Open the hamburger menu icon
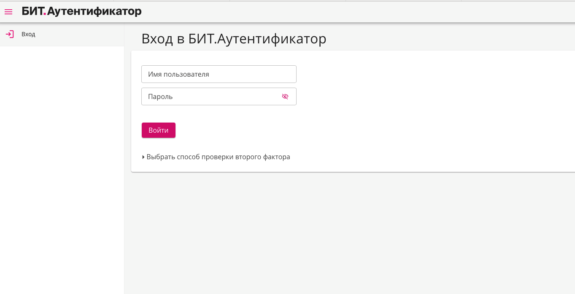575x294 pixels. [8, 12]
